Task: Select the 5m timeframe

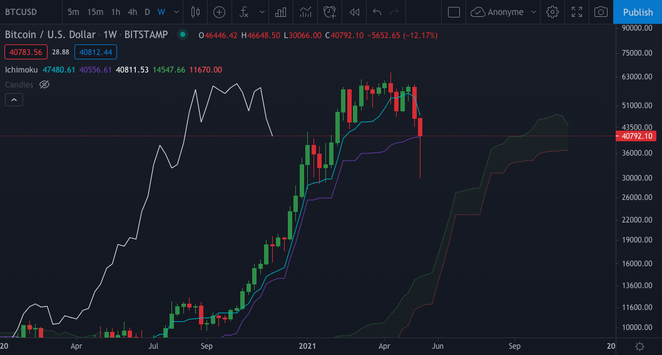Action: pyautogui.click(x=73, y=12)
